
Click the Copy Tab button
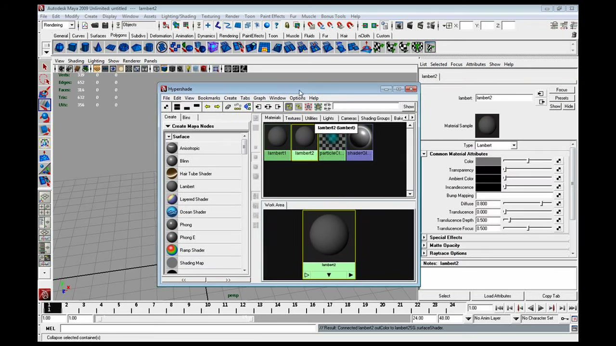coord(551,296)
